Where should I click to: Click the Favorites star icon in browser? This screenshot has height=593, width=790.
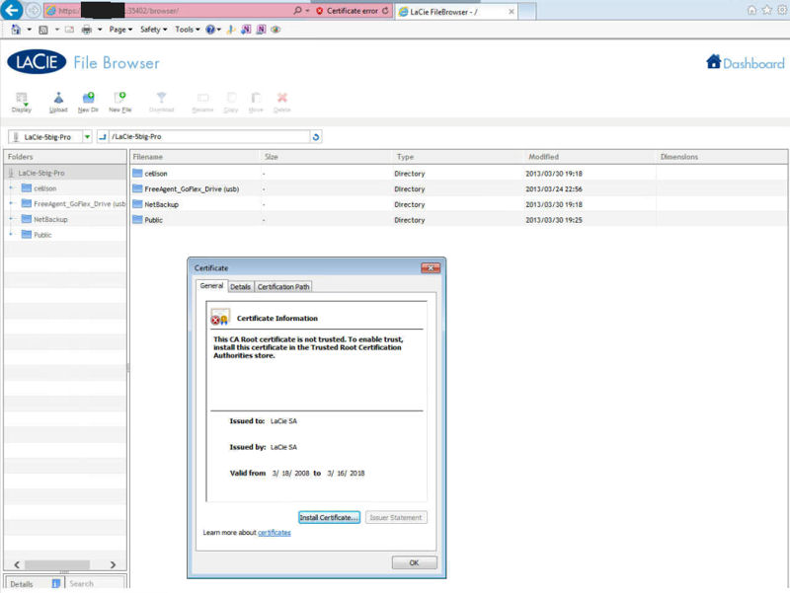[x=767, y=10]
